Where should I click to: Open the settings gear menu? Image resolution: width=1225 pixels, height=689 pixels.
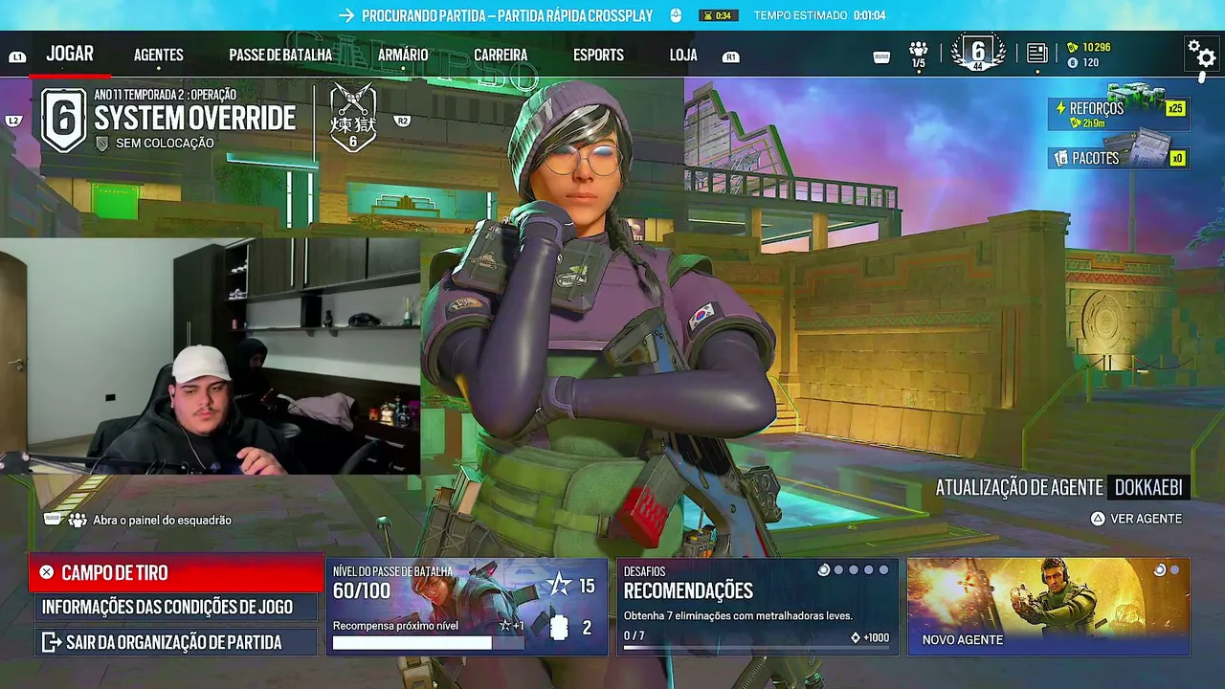[1200, 55]
